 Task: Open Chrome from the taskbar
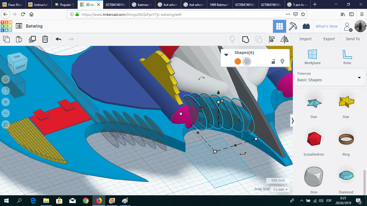pos(86,201)
